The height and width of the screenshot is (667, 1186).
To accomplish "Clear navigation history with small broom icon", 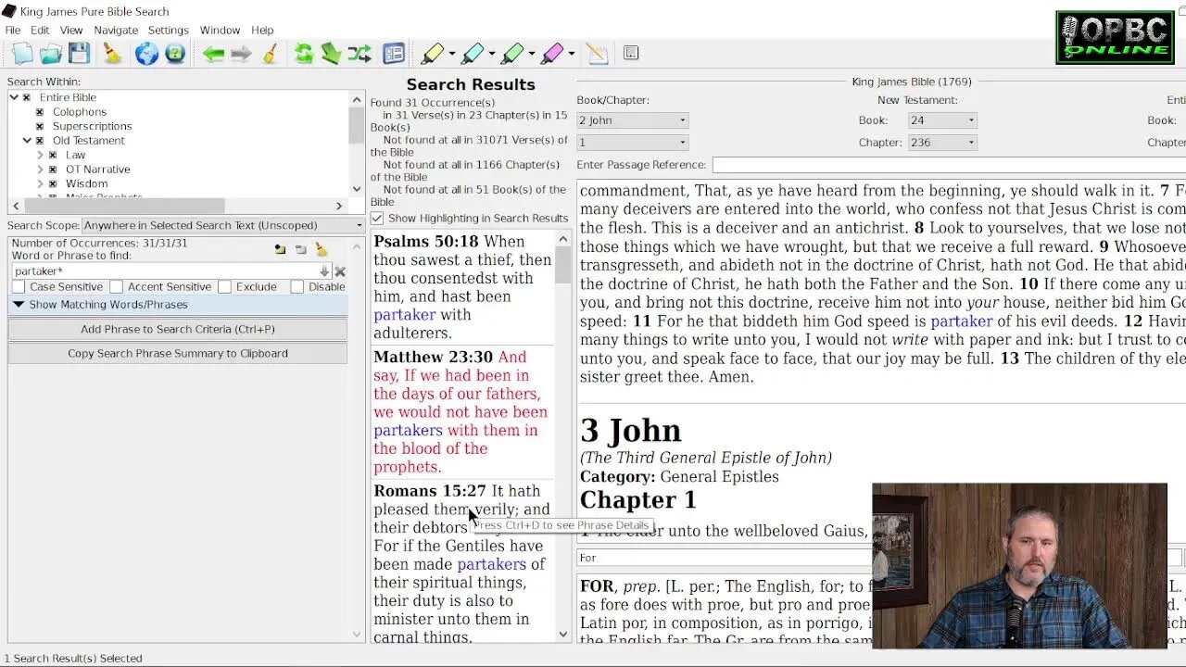I will (x=270, y=54).
